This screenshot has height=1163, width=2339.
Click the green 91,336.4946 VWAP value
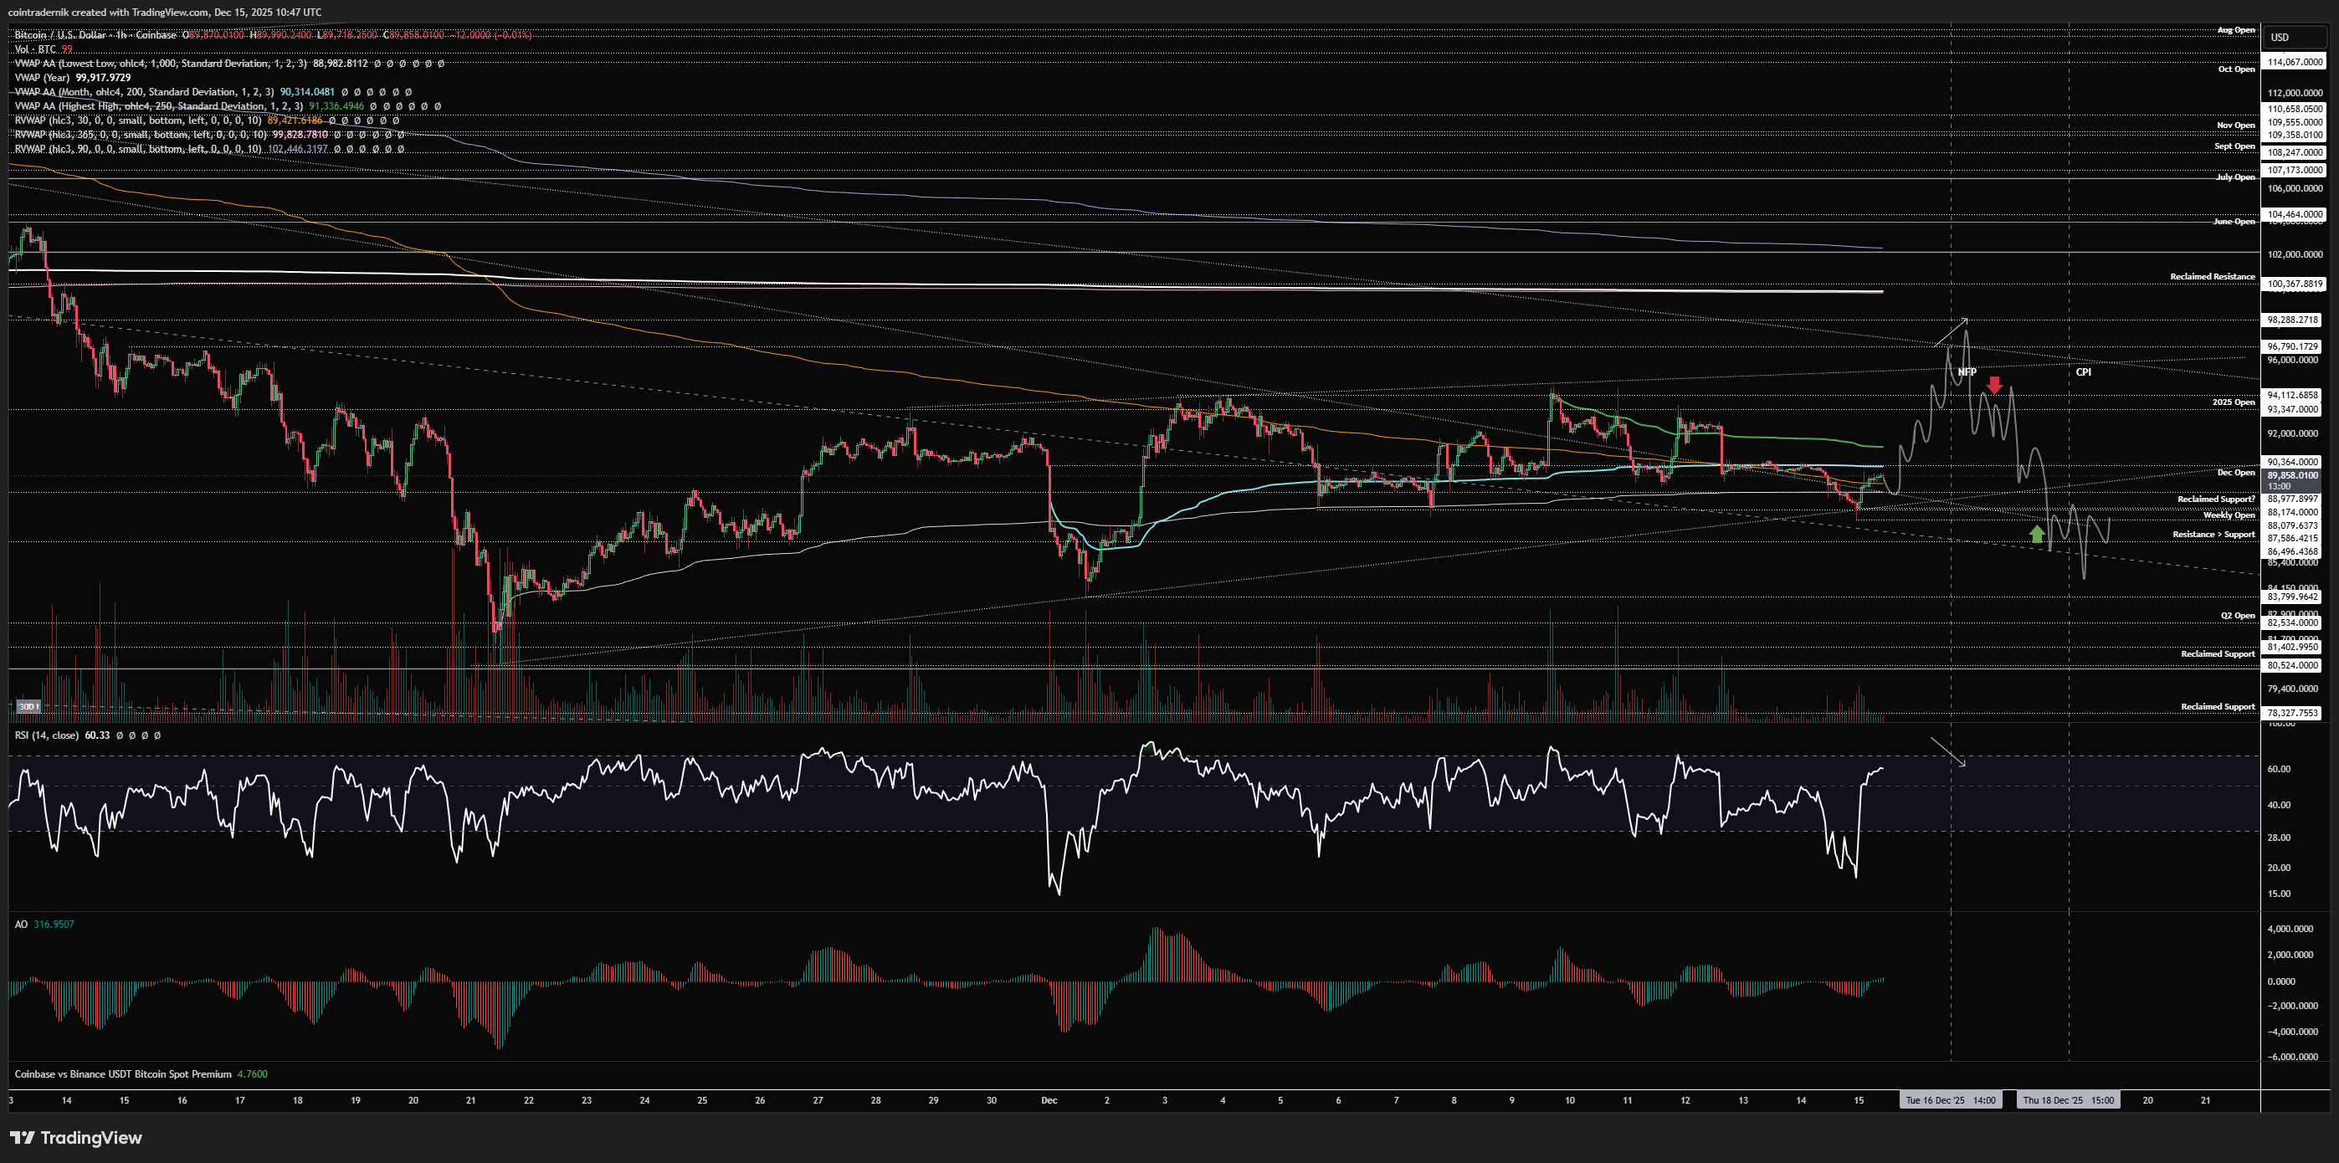coord(336,106)
